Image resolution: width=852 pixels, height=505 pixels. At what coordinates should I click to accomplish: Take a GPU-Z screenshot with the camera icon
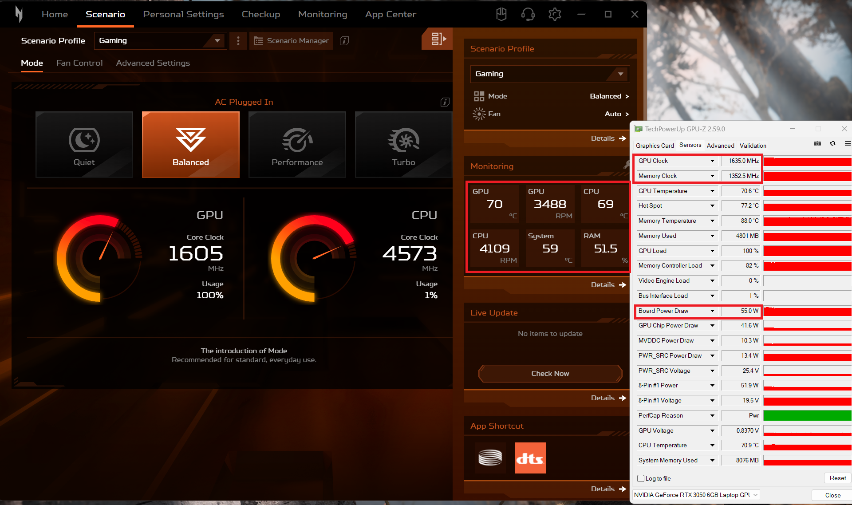817,144
